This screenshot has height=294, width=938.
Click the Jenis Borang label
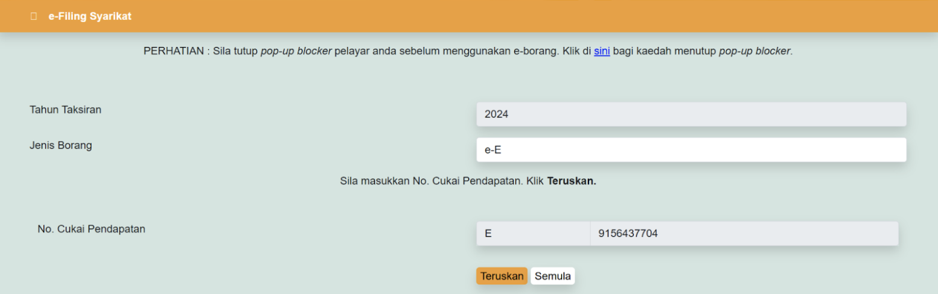(60, 145)
